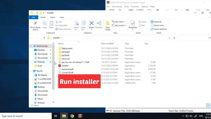Select the resources folder
The height and width of the screenshot is (119, 211).
66,59
